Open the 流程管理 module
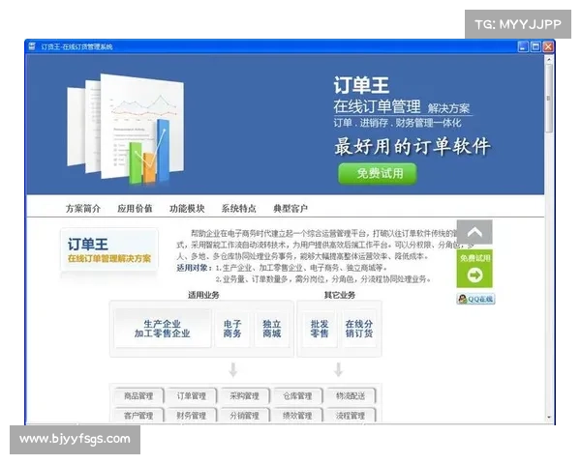The image size is (581, 464). (x=351, y=415)
